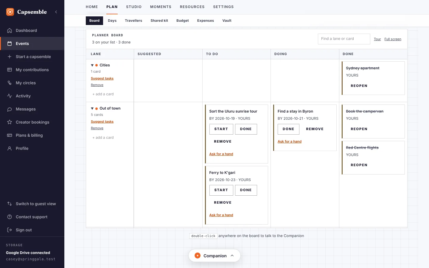This screenshot has width=429, height=268.
Task: Collapse the sidebar with the chevron
Action: pos(56,12)
